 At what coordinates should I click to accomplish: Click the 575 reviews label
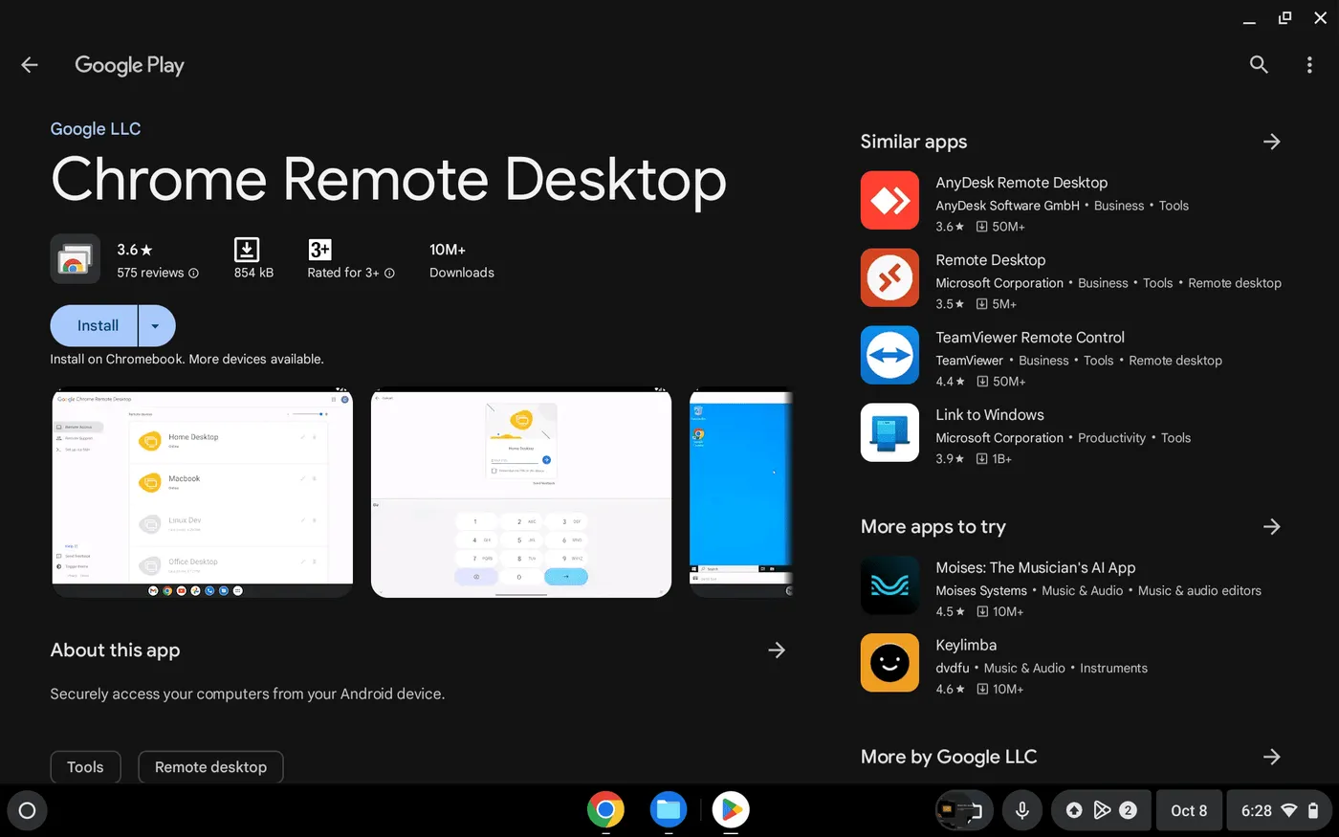(150, 274)
